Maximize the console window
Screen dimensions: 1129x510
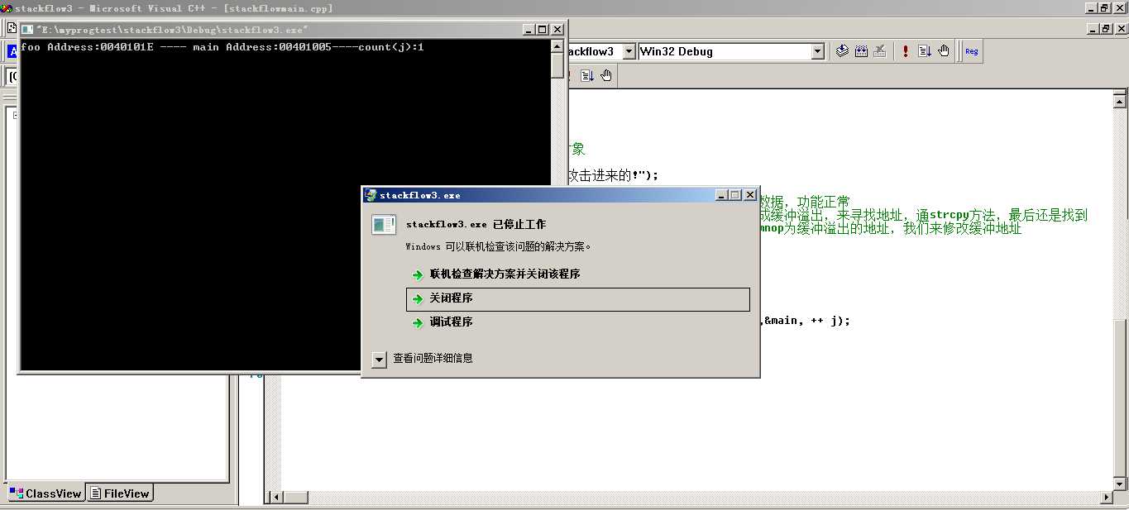543,29
